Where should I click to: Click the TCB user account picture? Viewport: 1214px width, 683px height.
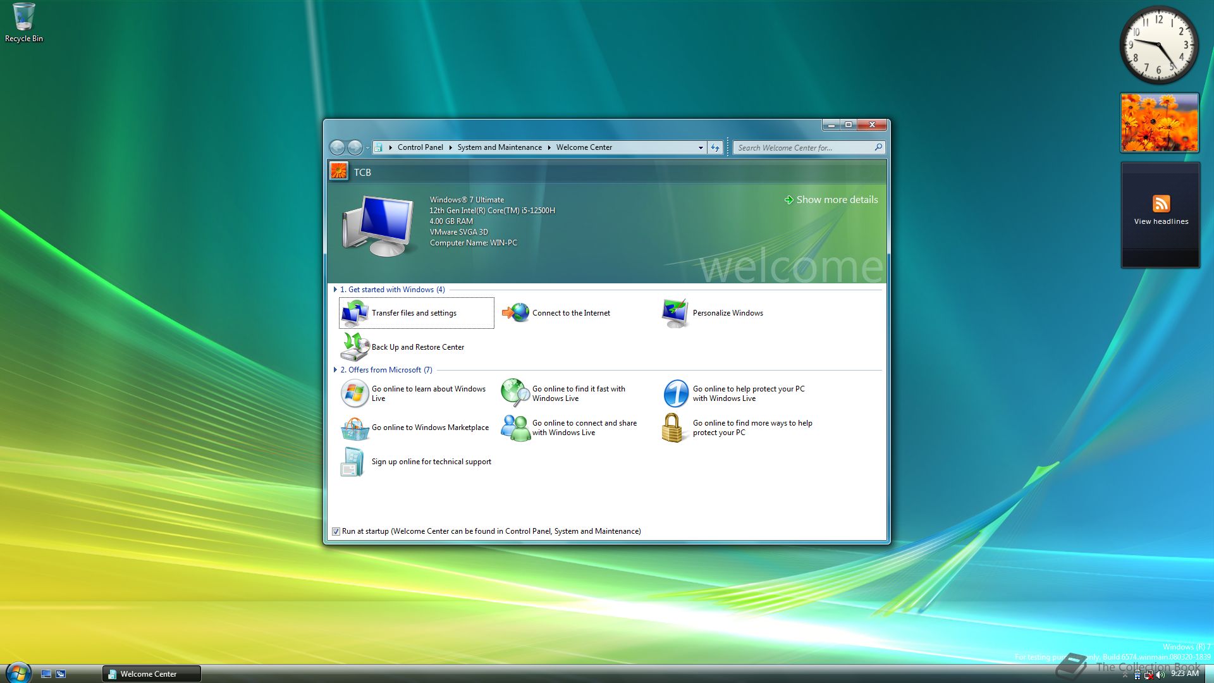(339, 171)
